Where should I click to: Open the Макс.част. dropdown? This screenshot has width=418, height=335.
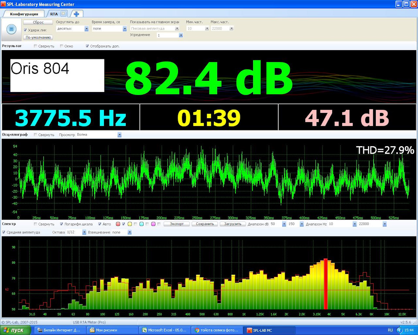tap(231, 28)
